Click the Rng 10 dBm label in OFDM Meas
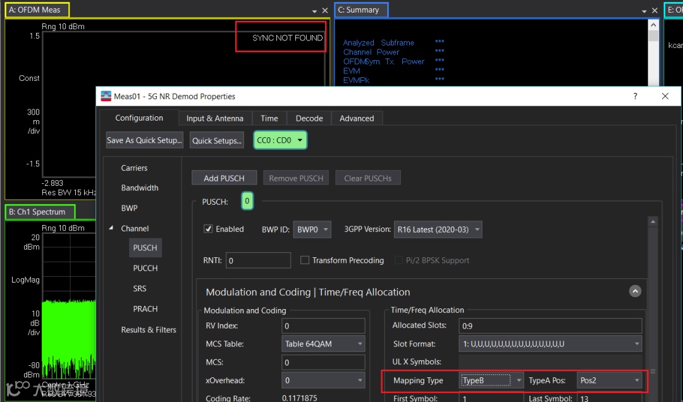Viewport: 683px width, 402px height. point(63,27)
